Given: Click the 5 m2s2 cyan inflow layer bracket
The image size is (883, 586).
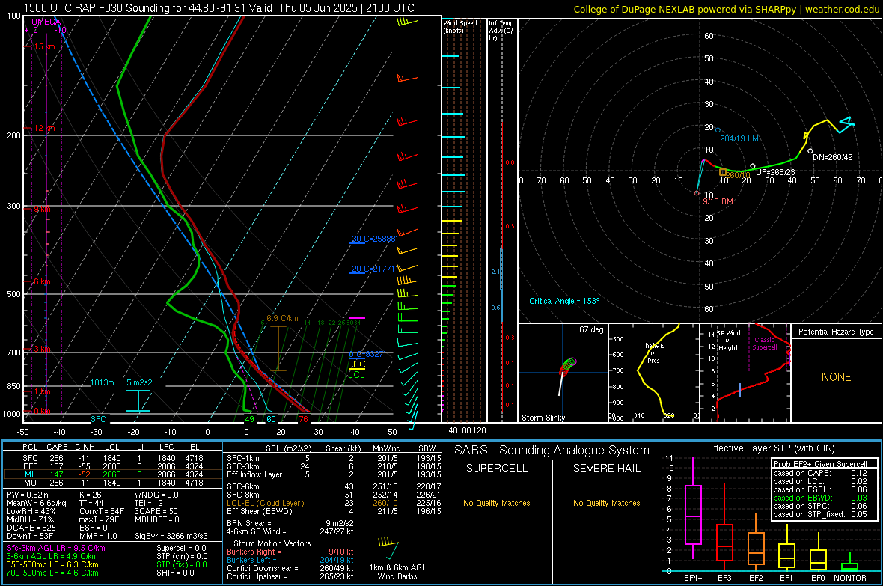Looking at the screenshot, I should pyautogui.click(x=138, y=400).
